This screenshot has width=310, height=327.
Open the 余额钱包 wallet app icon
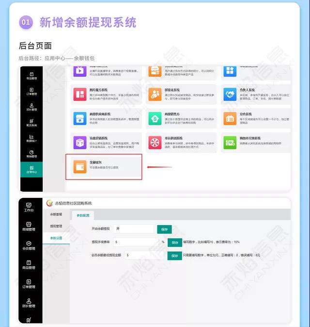point(79,166)
